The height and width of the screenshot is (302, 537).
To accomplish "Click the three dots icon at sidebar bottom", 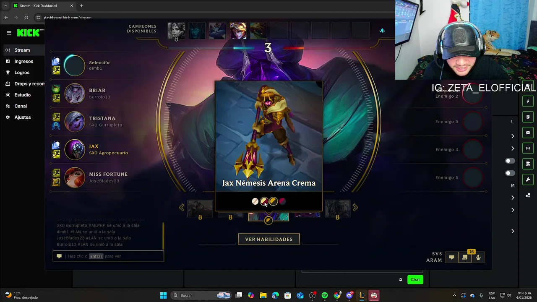I will click(528, 195).
